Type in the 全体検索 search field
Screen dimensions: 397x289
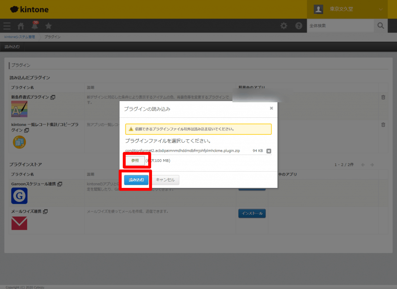click(x=340, y=26)
